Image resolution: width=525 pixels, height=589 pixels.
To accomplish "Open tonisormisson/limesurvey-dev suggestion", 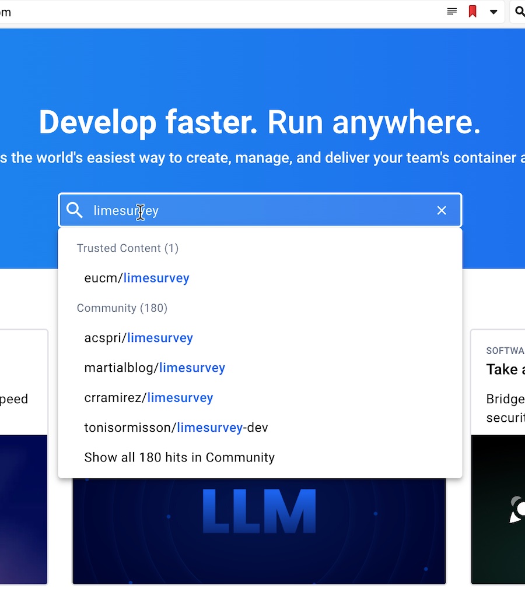I will (x=176, y=428).
